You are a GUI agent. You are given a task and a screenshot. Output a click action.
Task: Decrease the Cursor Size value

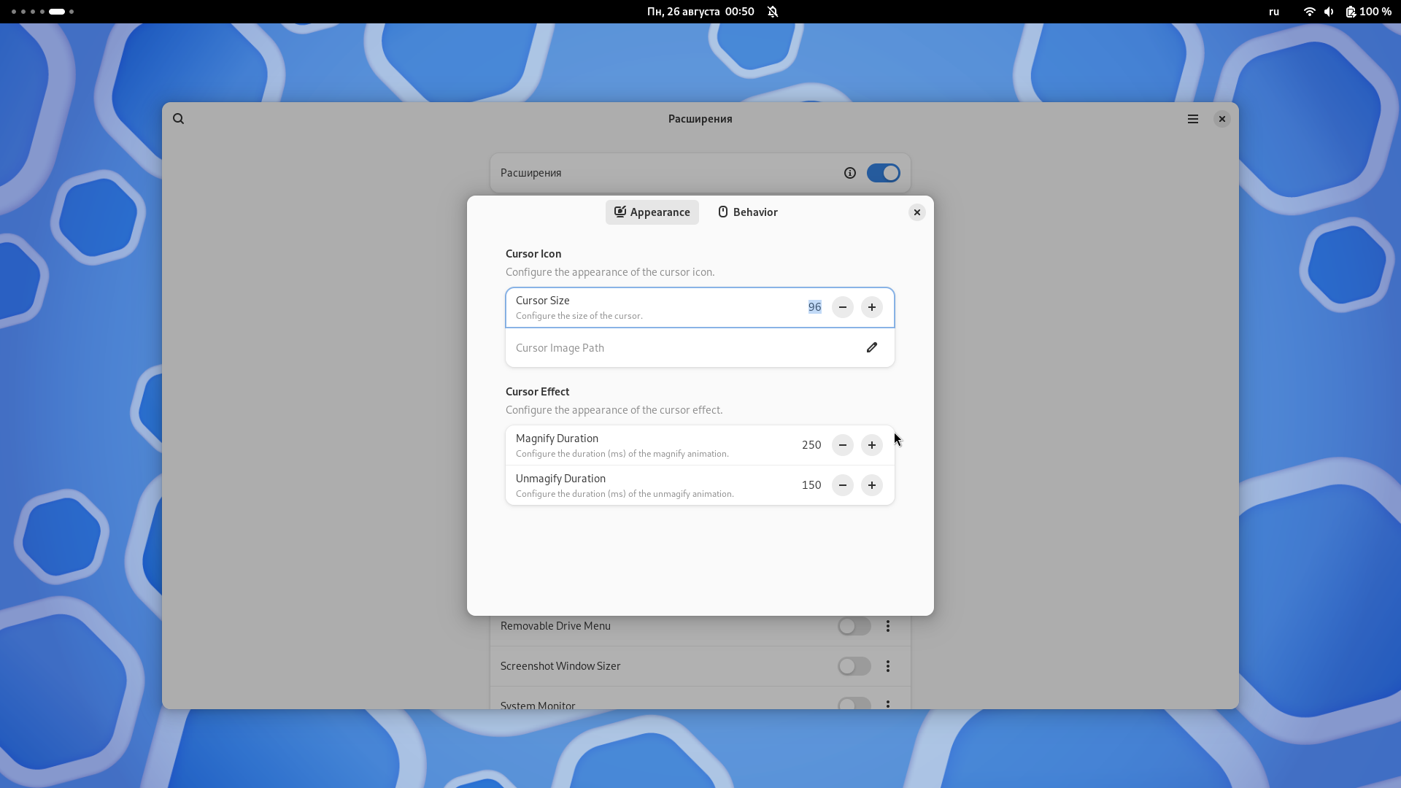(x=843, y=307)
